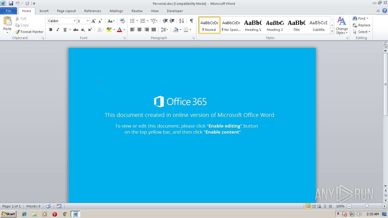Apply the red font color
388x218 pixels.
pyautogui.click(x=119, y=30)
